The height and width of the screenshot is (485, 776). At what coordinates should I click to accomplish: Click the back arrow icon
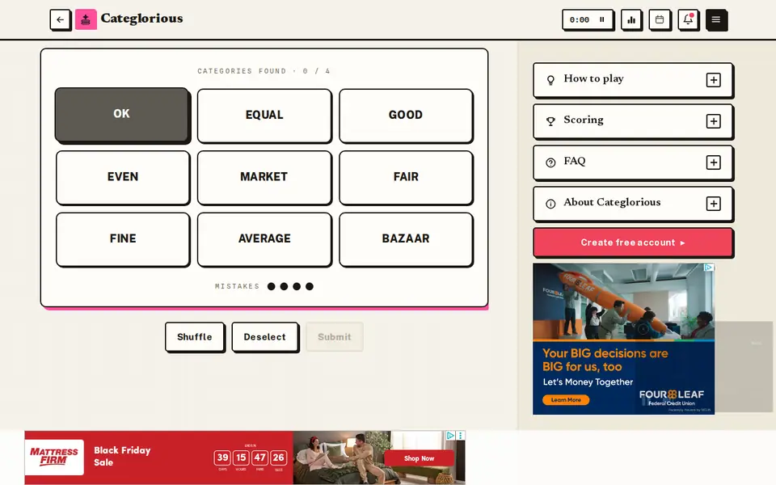tap(61, 19)
